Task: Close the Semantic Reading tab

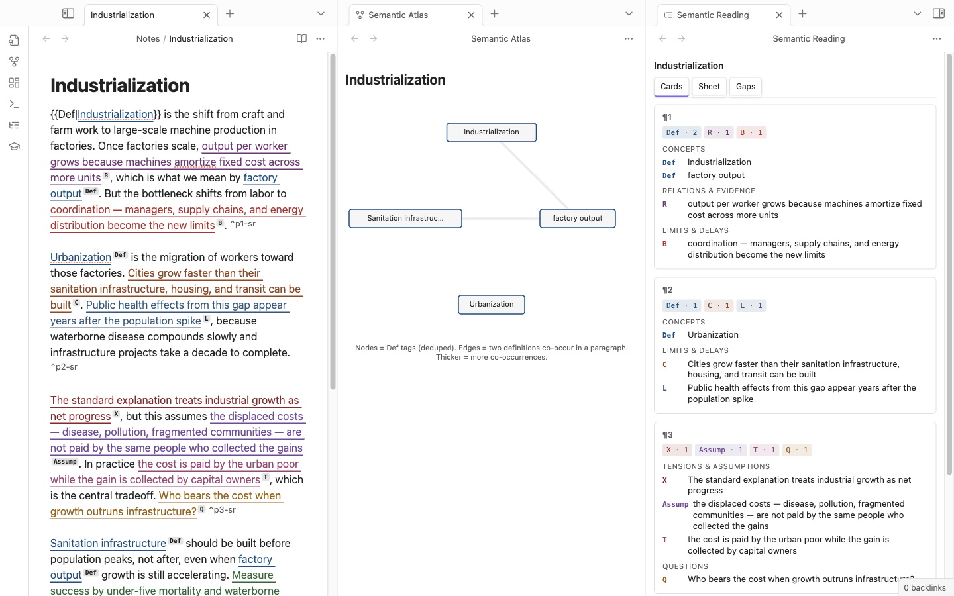Action: tap(779, 15)
